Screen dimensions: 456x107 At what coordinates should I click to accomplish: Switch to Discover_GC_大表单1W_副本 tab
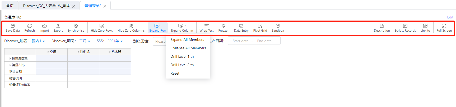pyautogui.click(x=46, y=6)
